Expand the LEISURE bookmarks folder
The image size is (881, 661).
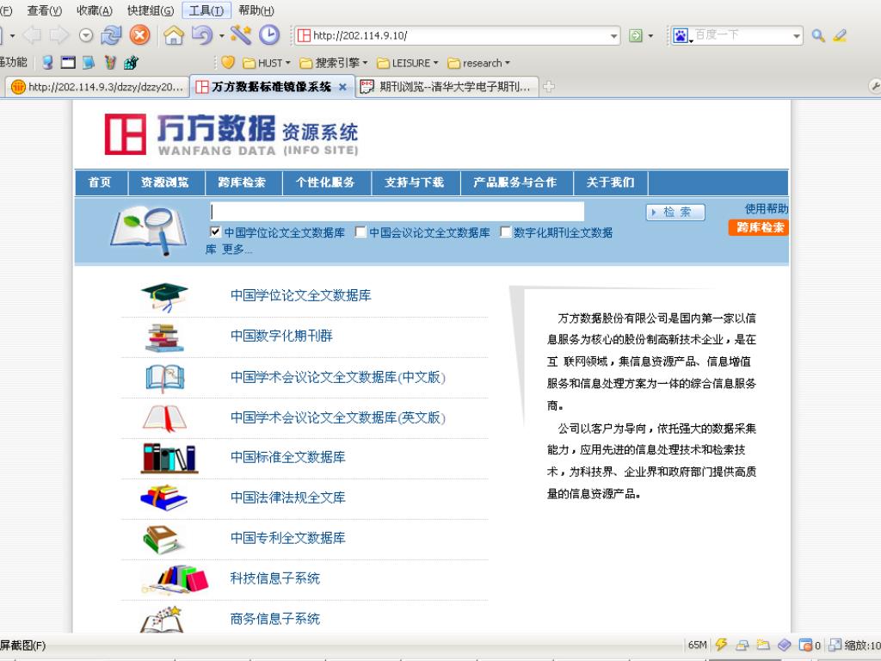[x=407, y=63]
